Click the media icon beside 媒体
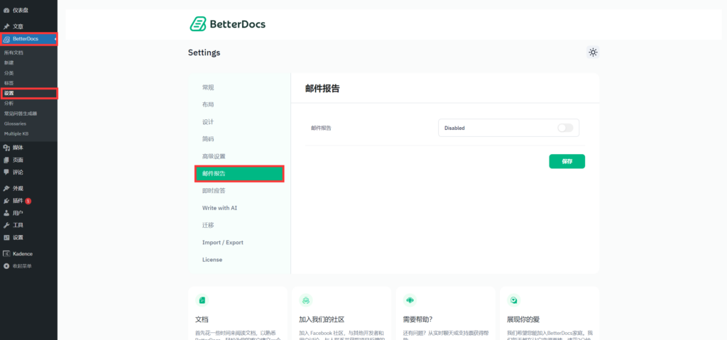The width and height of the screenshot is (727, 340). tap(6, 148)
